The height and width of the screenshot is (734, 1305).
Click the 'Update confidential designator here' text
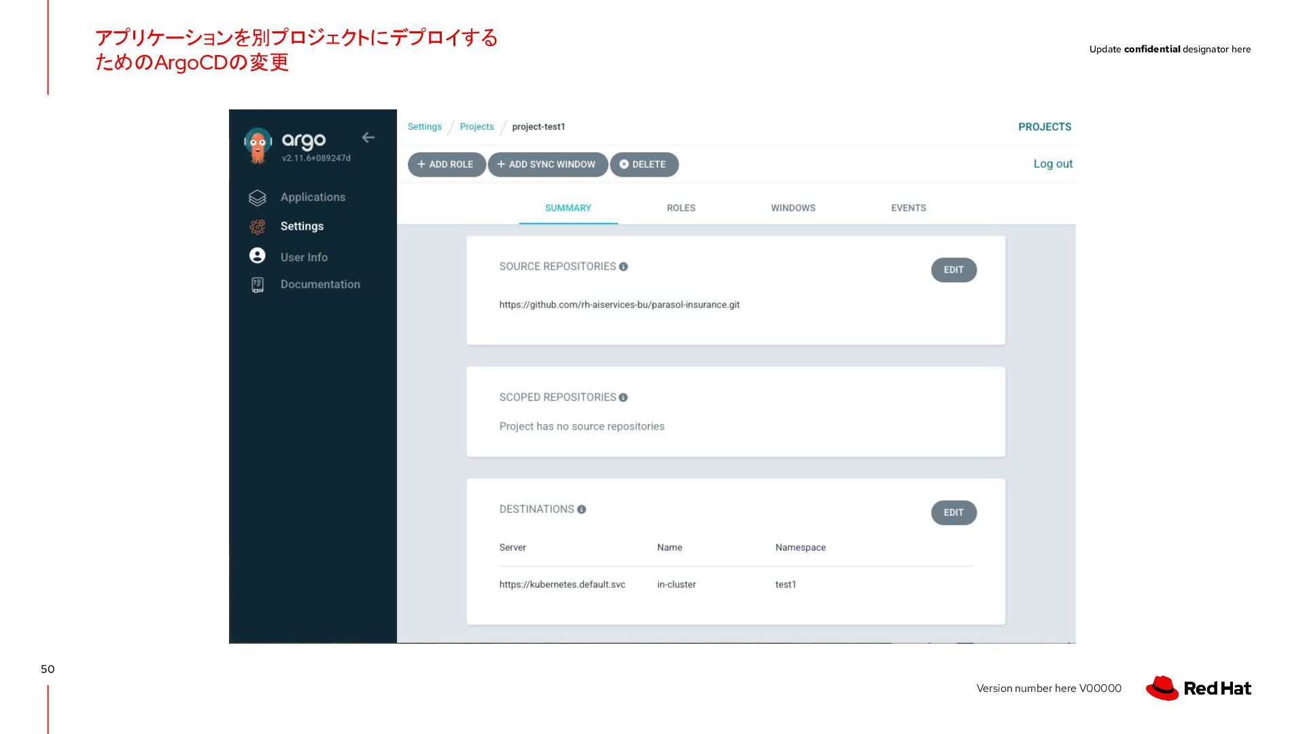(1170, 50)
